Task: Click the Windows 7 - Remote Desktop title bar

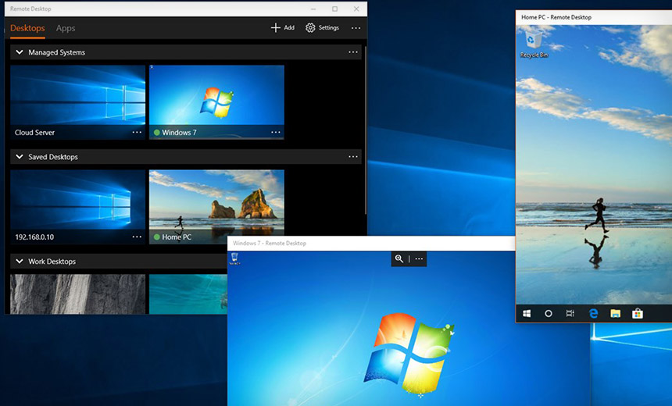Action: pyautogui.click(x=371, y=244)
